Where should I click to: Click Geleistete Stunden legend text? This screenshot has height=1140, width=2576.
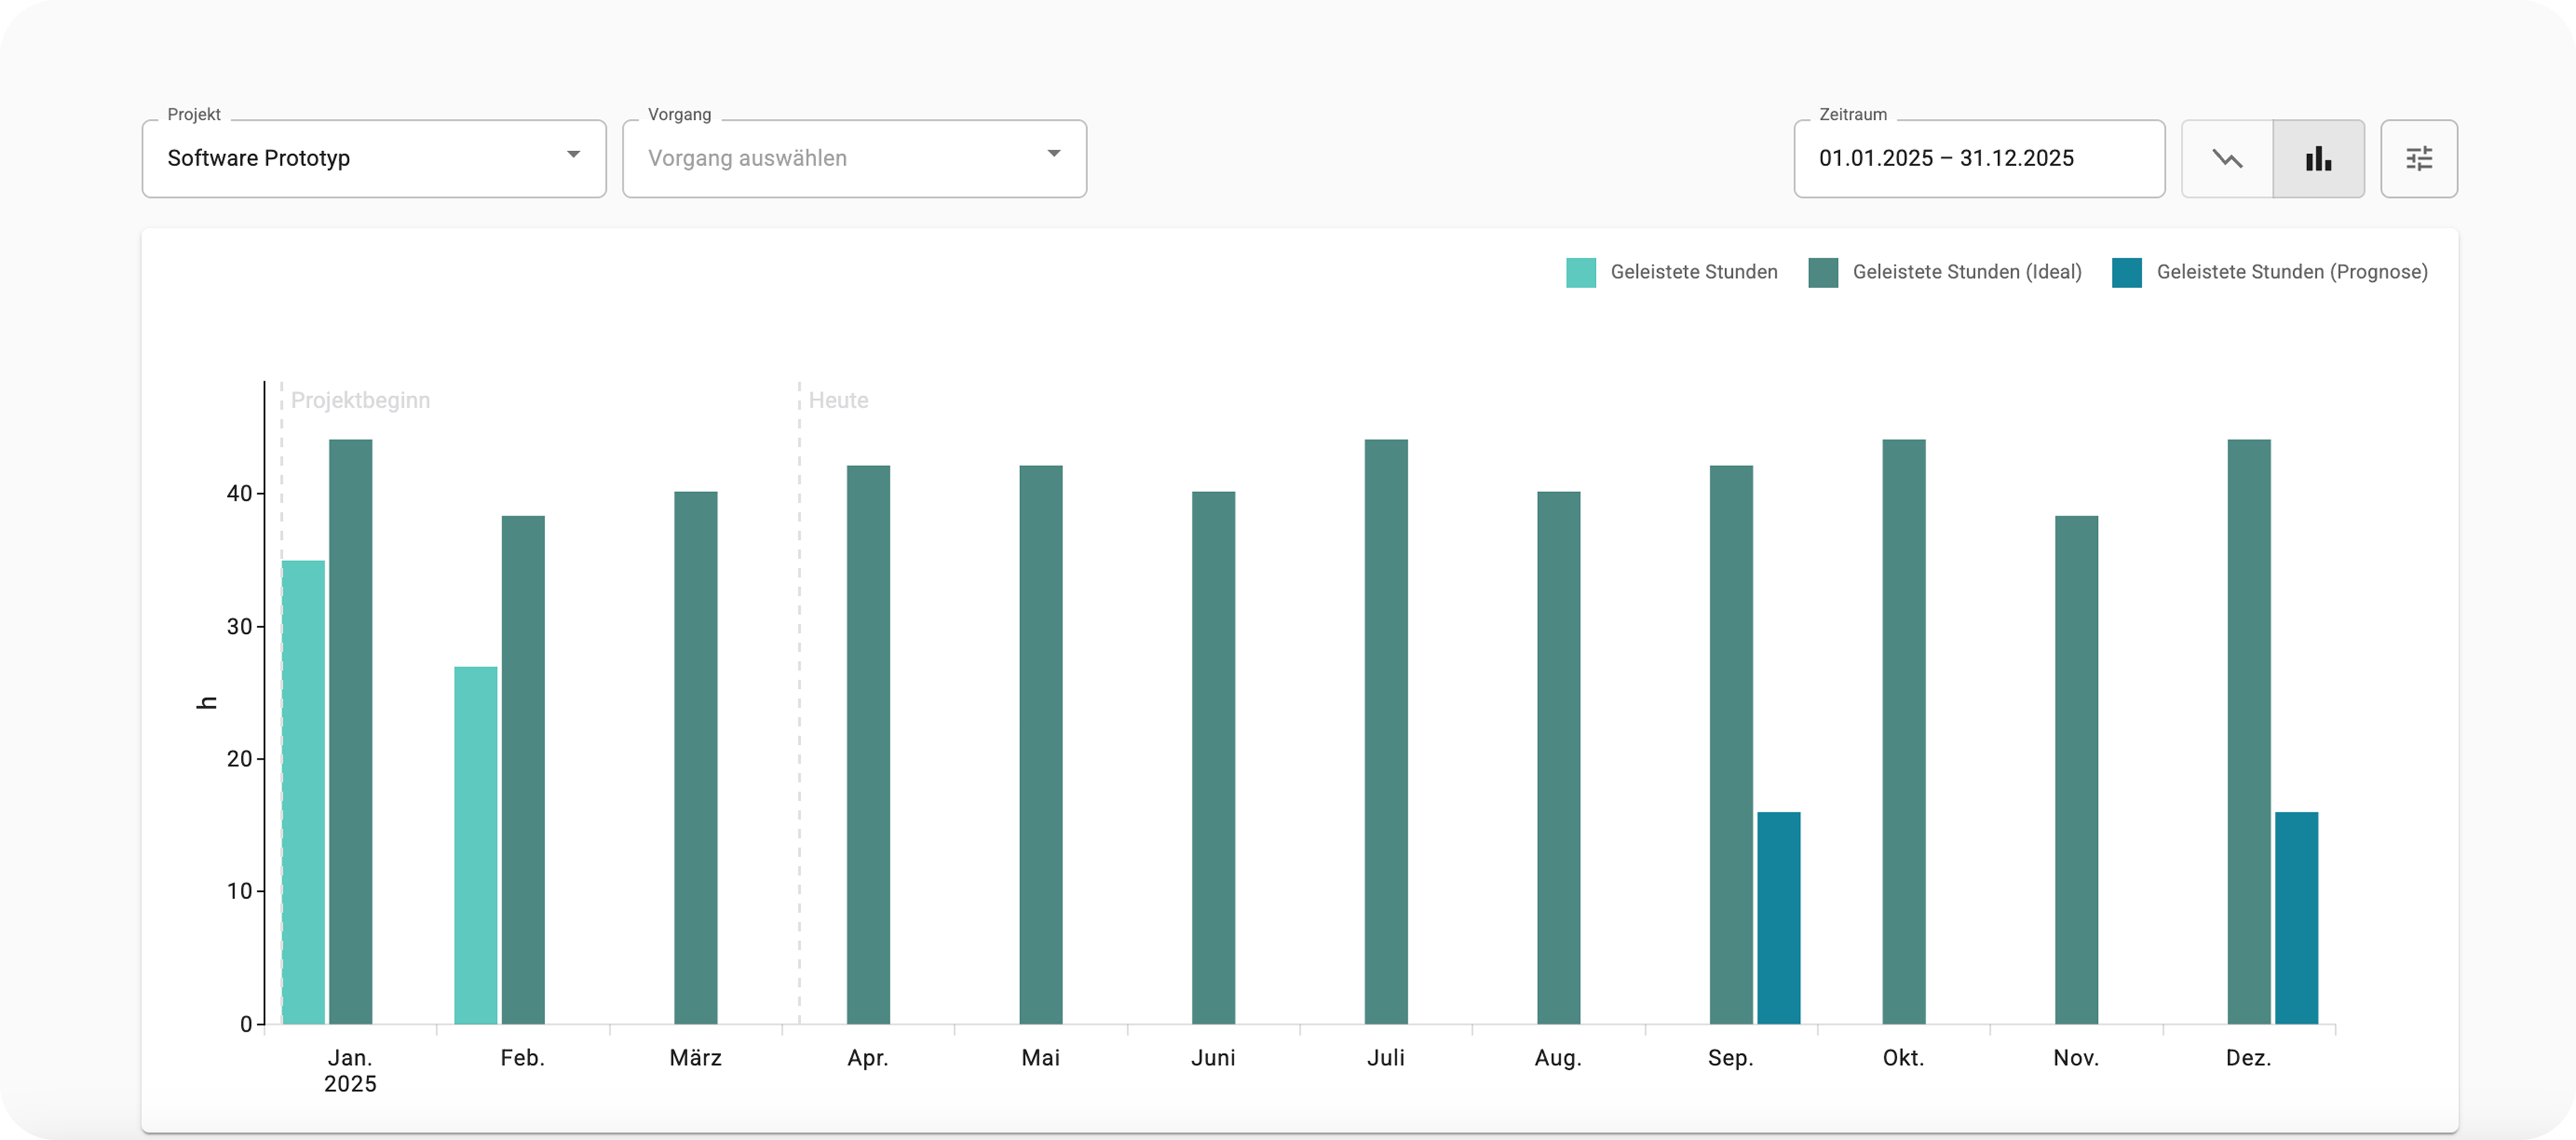coord(1693,272)
